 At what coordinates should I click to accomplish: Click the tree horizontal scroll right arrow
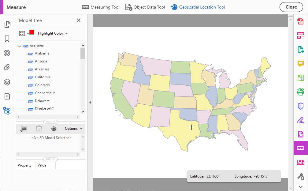(x=77, y=117)
